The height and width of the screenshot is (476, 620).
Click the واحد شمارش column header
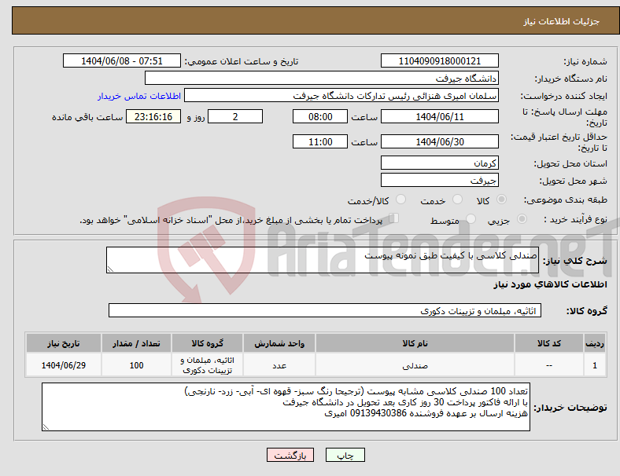[279, 343]
